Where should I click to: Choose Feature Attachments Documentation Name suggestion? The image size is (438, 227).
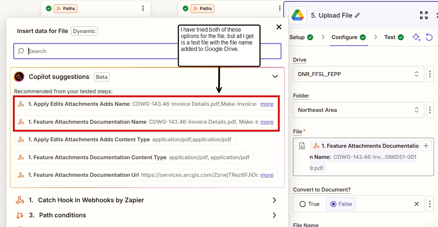(146, 122)
